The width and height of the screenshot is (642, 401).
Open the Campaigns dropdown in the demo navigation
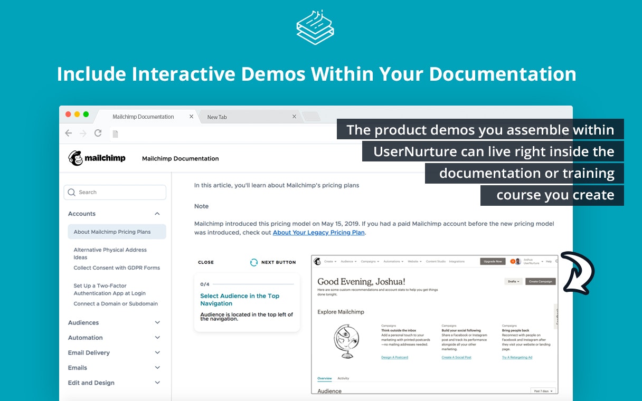tap(370, 261)
